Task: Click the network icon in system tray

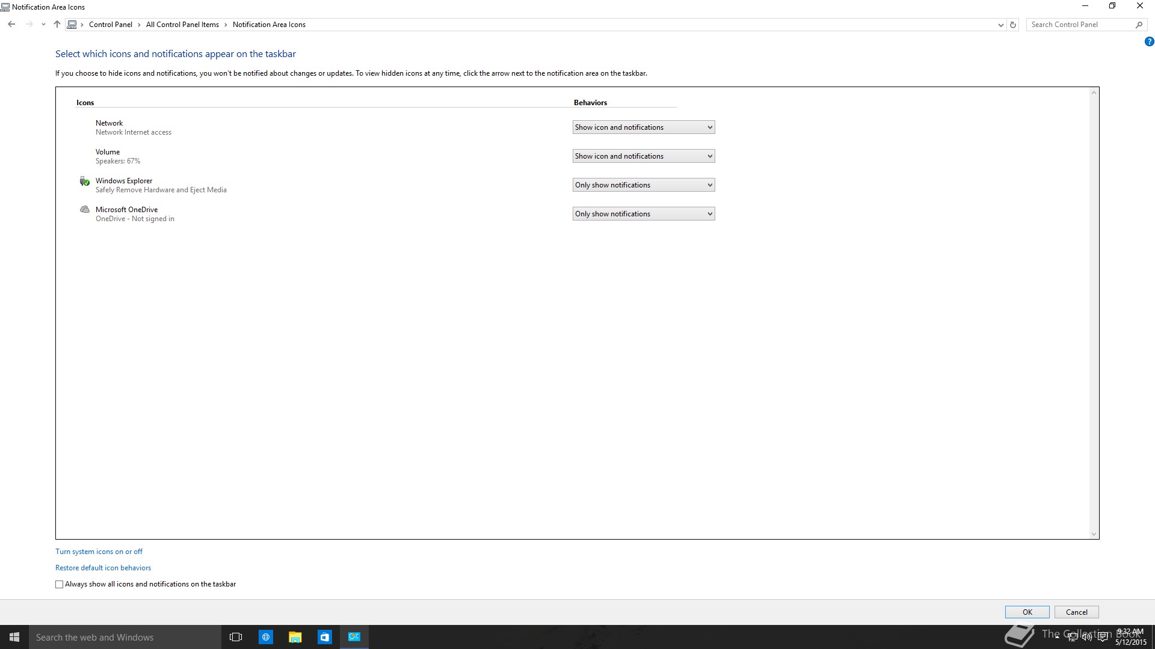Action: [1072, 637]
